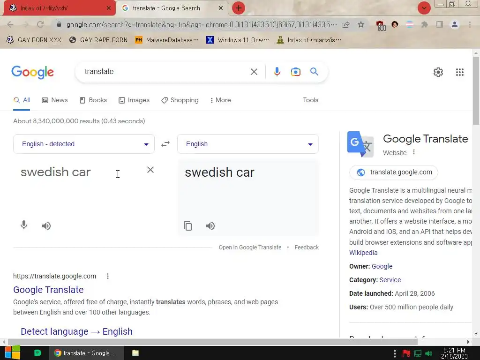
Task: Open the Google apps grid
Action: [459, 72]
